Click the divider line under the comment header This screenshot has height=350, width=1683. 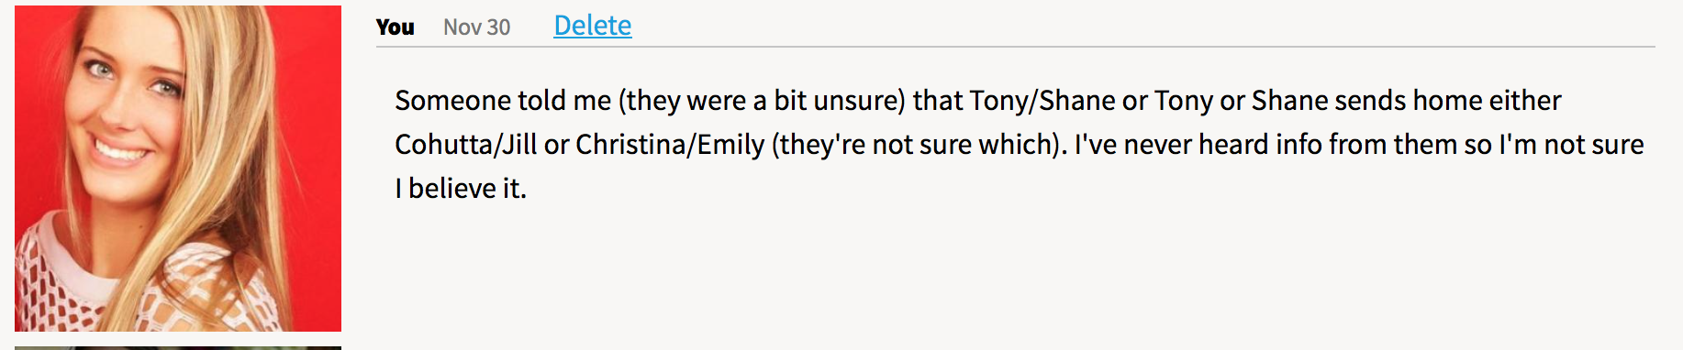tap(1015, 47)
